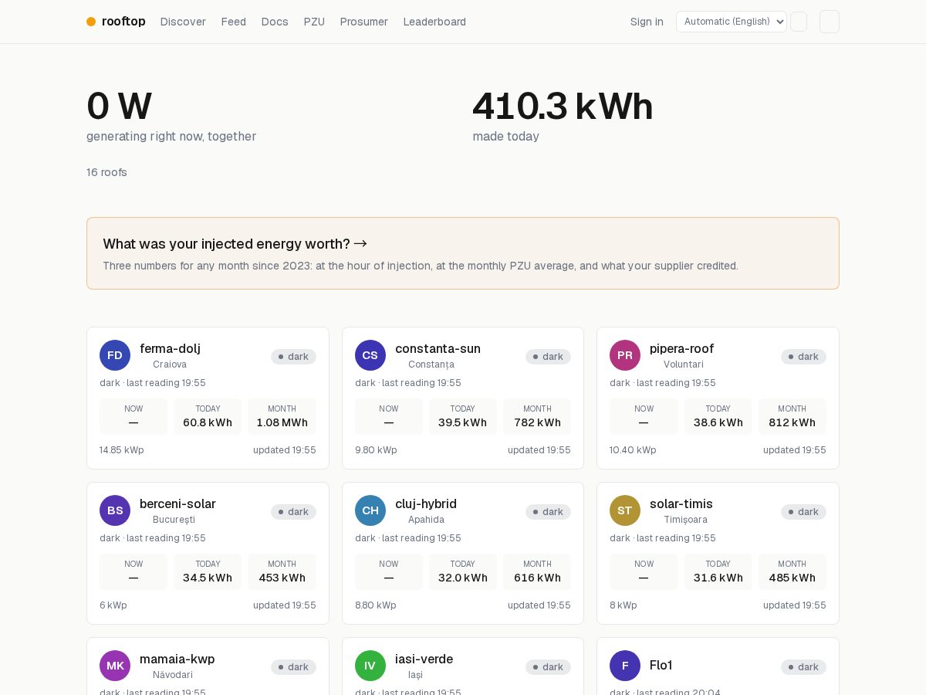Click the '485 kWh' month value

click(x=792, y=578)
